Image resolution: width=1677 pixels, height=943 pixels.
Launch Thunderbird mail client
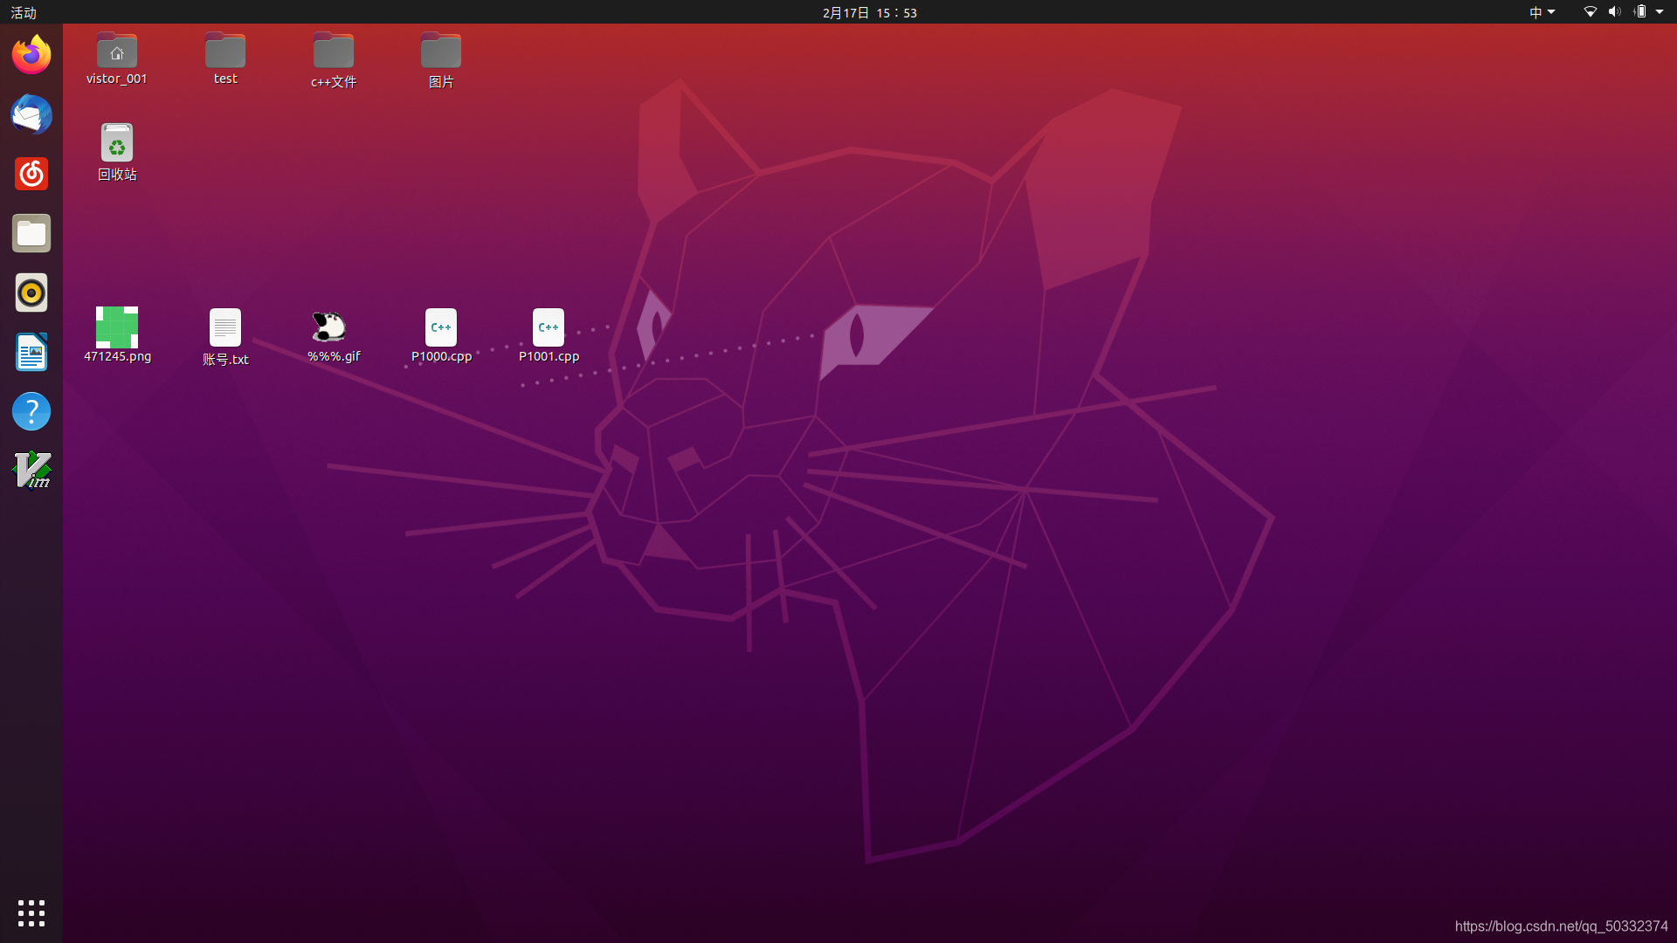coord(31,114)
